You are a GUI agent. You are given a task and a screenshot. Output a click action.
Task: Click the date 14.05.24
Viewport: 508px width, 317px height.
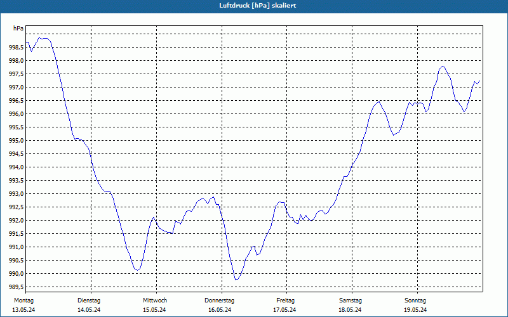pos(89,310)
